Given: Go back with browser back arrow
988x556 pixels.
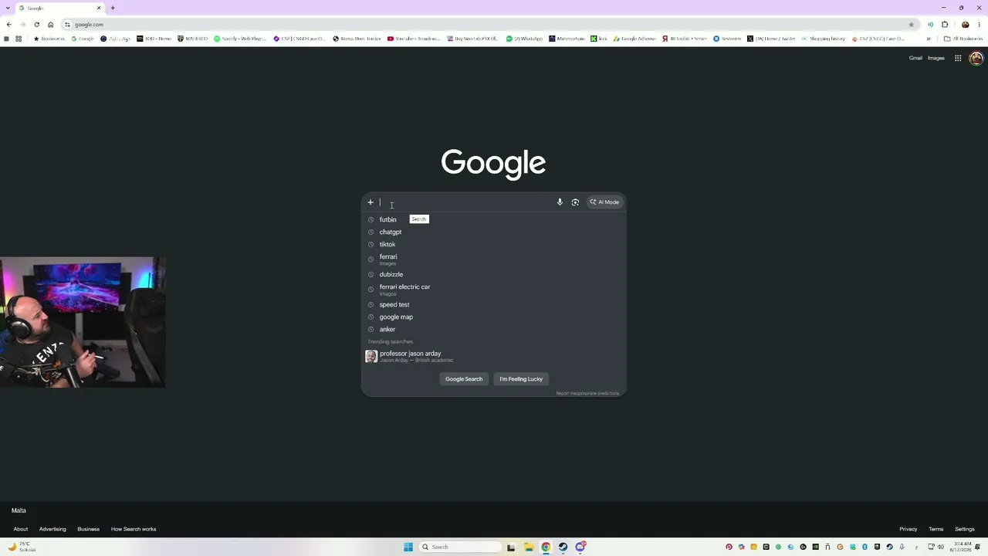Looking at the screenshot, I should tap(8, 25).
